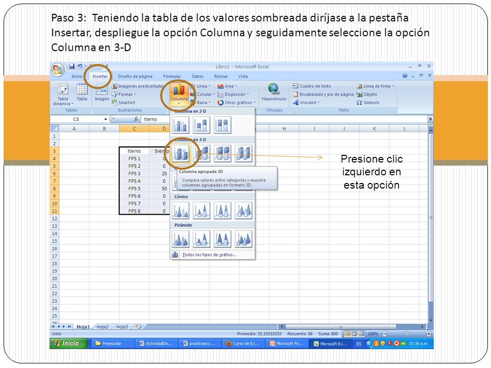Pick second Pirámide chart thumbnail
491x368 pixels.
(202, 239)
